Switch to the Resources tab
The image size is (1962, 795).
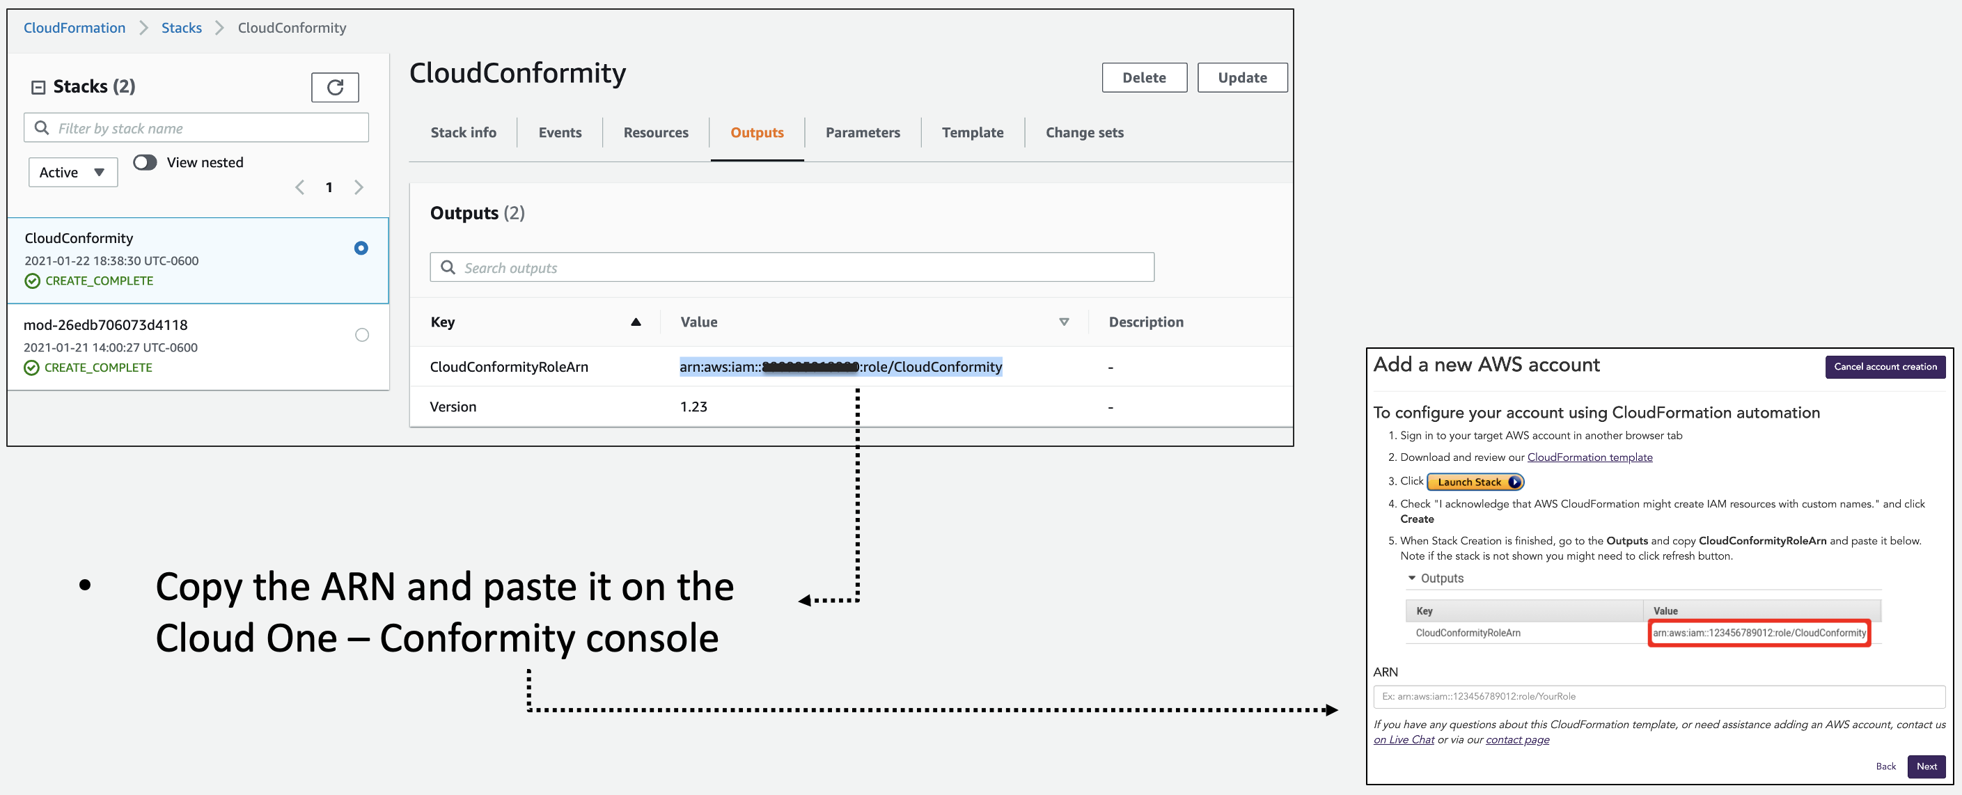tap(656, 132)
